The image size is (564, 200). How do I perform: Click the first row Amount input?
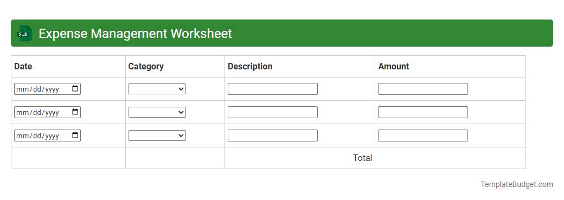pyautogui.click(x=423, y=89)
